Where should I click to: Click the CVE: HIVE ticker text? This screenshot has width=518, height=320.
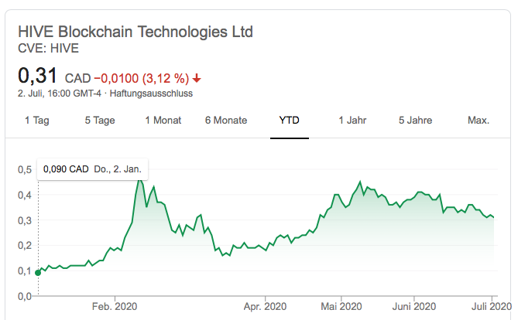47,49
